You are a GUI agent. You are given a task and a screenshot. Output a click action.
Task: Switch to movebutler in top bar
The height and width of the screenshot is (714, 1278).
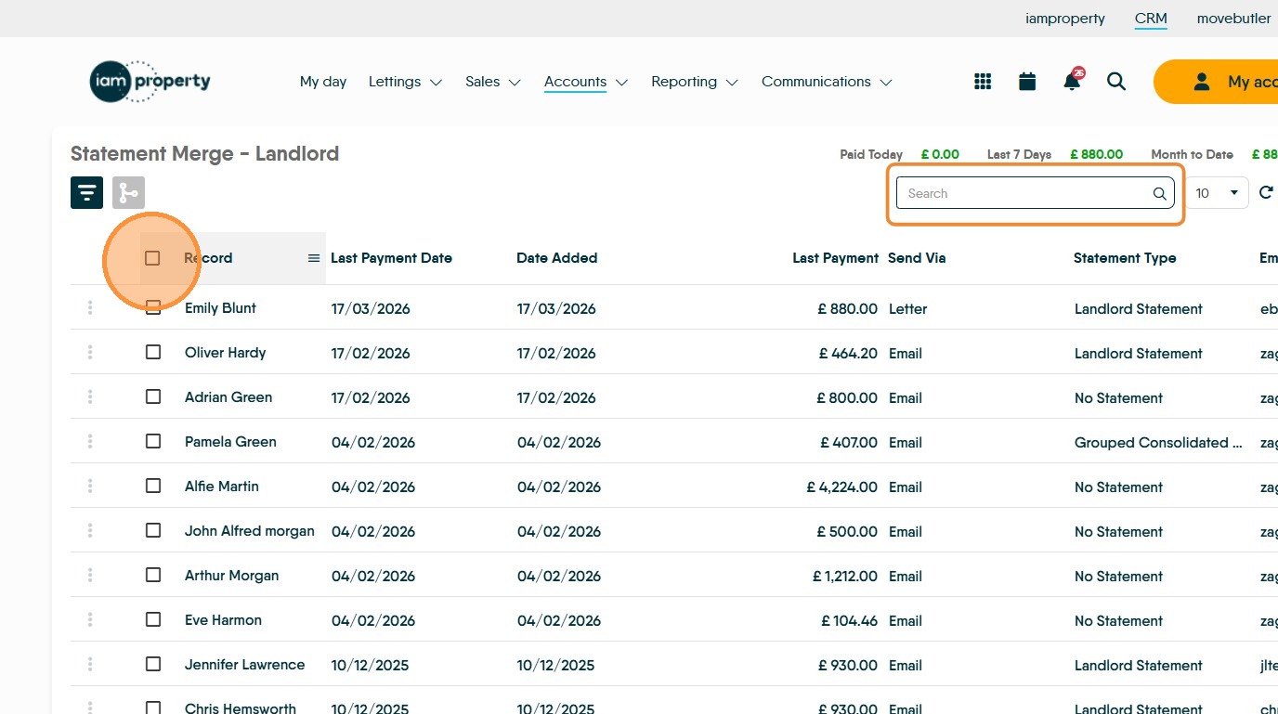[1234, 19]
